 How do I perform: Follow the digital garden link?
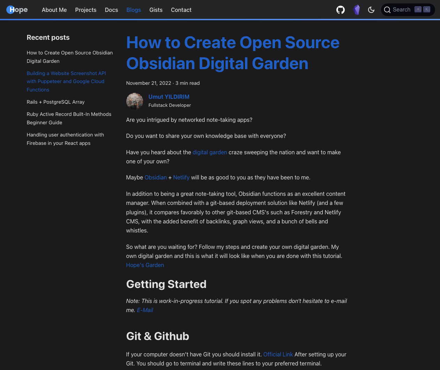tap(210, 152)
